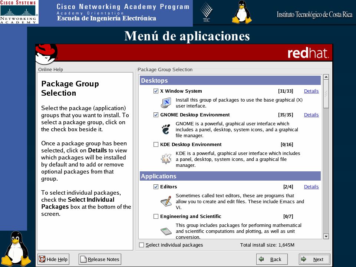Click the Desktops section header

230,80
